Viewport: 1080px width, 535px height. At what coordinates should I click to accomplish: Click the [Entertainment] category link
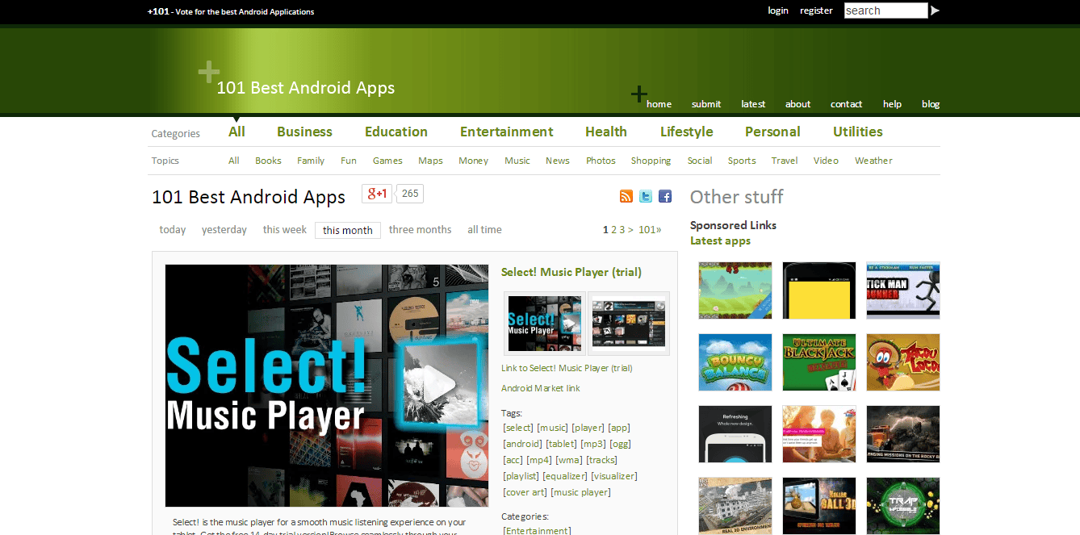(536, 530)
